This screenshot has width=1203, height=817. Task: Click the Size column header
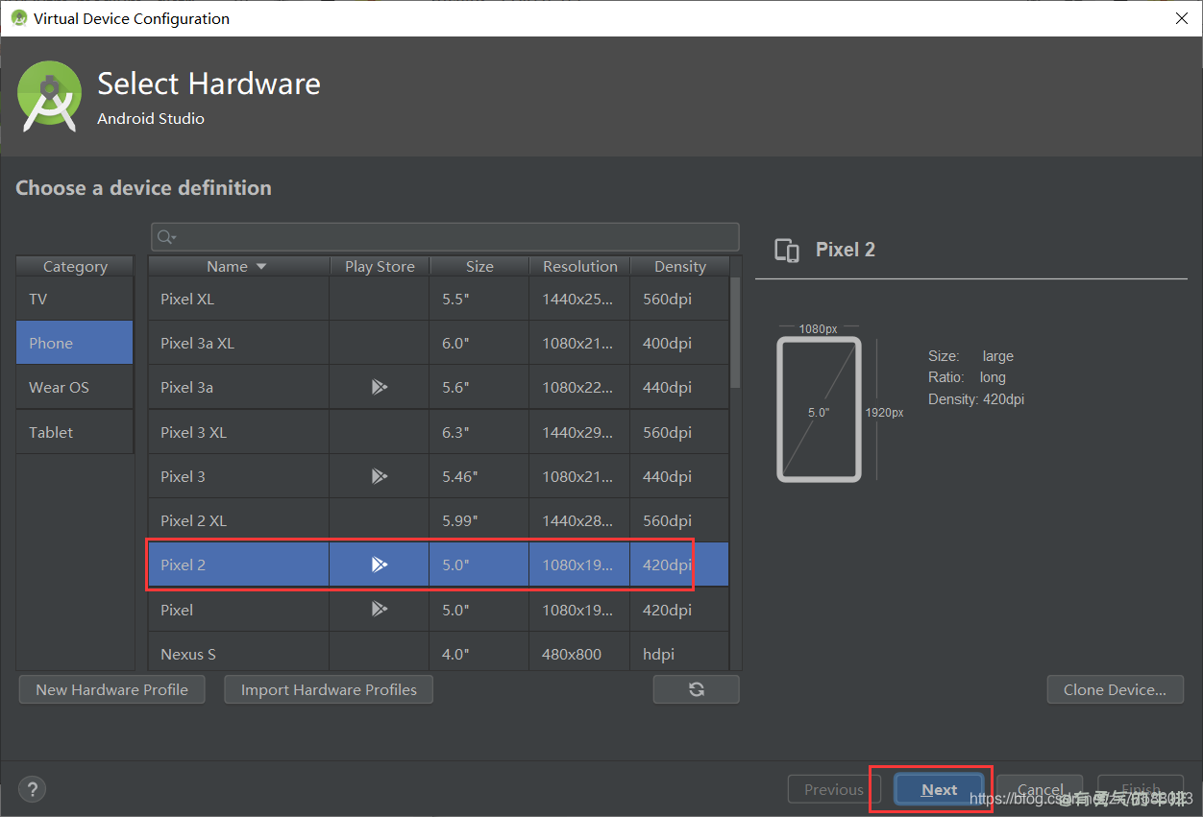coord(479,266)
